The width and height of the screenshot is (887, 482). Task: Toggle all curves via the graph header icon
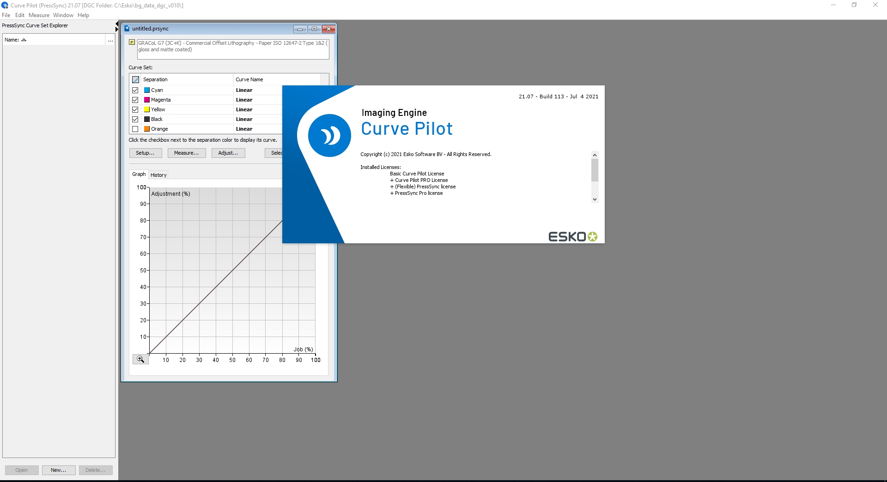(x=135, y=79)
